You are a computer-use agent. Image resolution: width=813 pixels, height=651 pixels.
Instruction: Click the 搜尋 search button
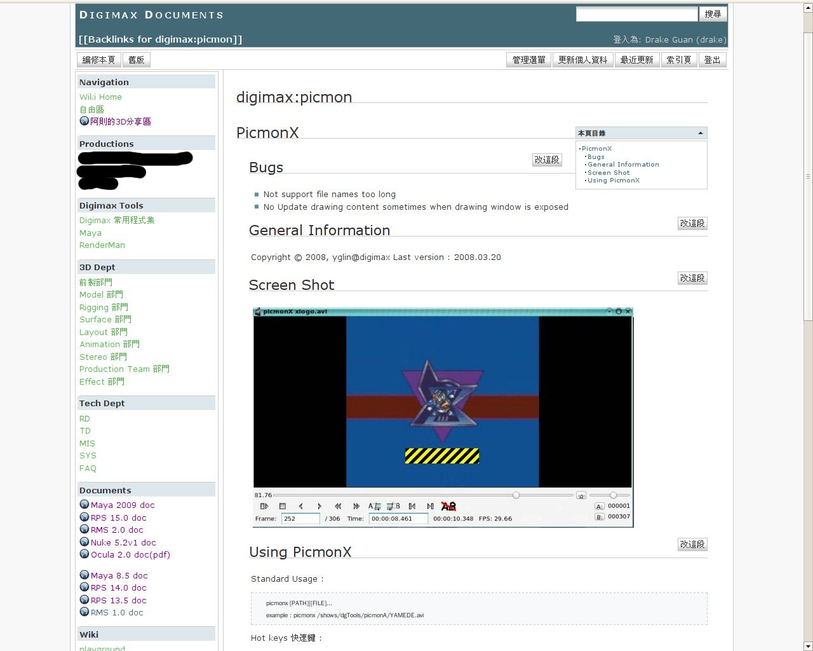[x=713, y=14]
